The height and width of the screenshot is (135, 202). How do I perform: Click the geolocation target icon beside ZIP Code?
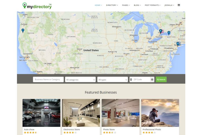point(152,79)
